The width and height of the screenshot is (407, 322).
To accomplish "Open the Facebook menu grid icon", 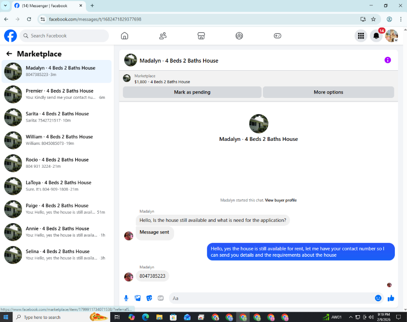I will (361, 36).
